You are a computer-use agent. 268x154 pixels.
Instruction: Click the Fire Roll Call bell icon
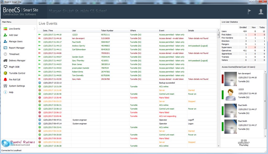[5, 79]
